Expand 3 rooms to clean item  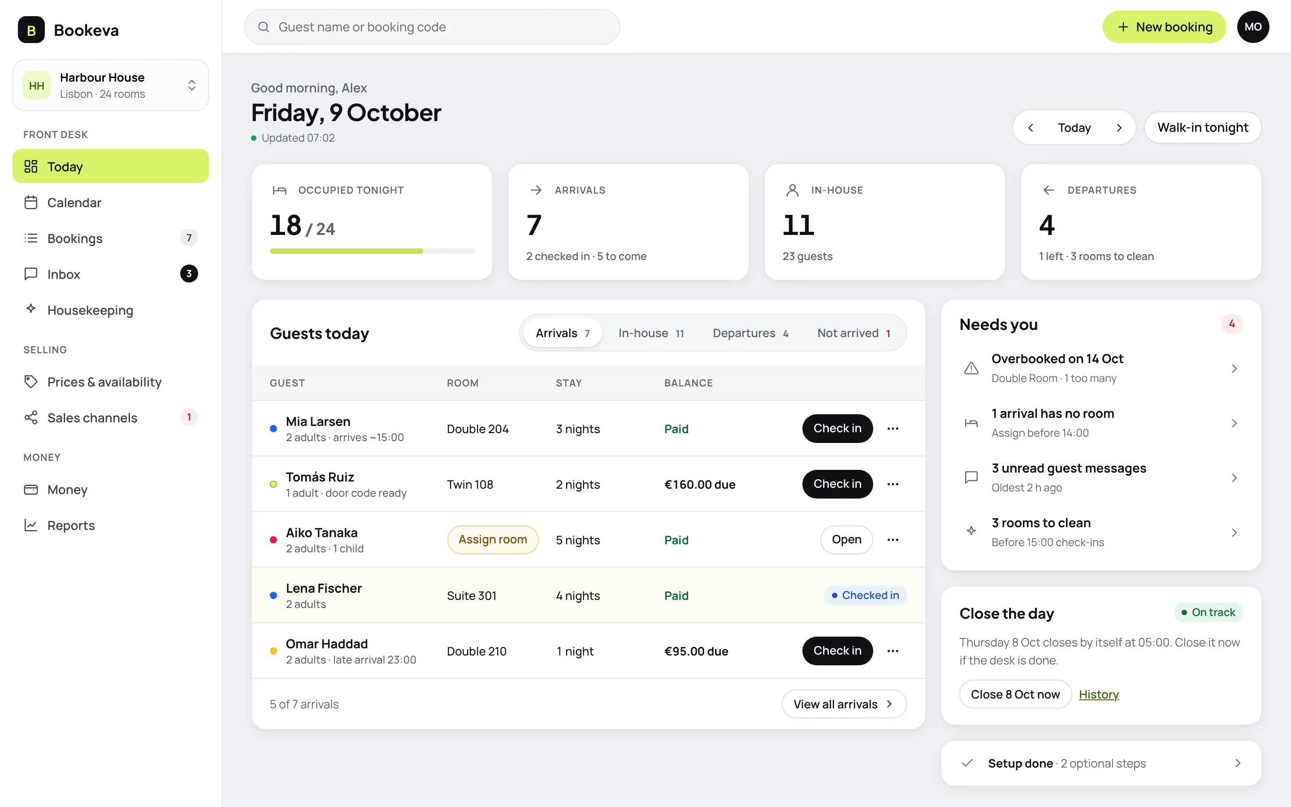pyautogui.click(x=1101, y=532)
